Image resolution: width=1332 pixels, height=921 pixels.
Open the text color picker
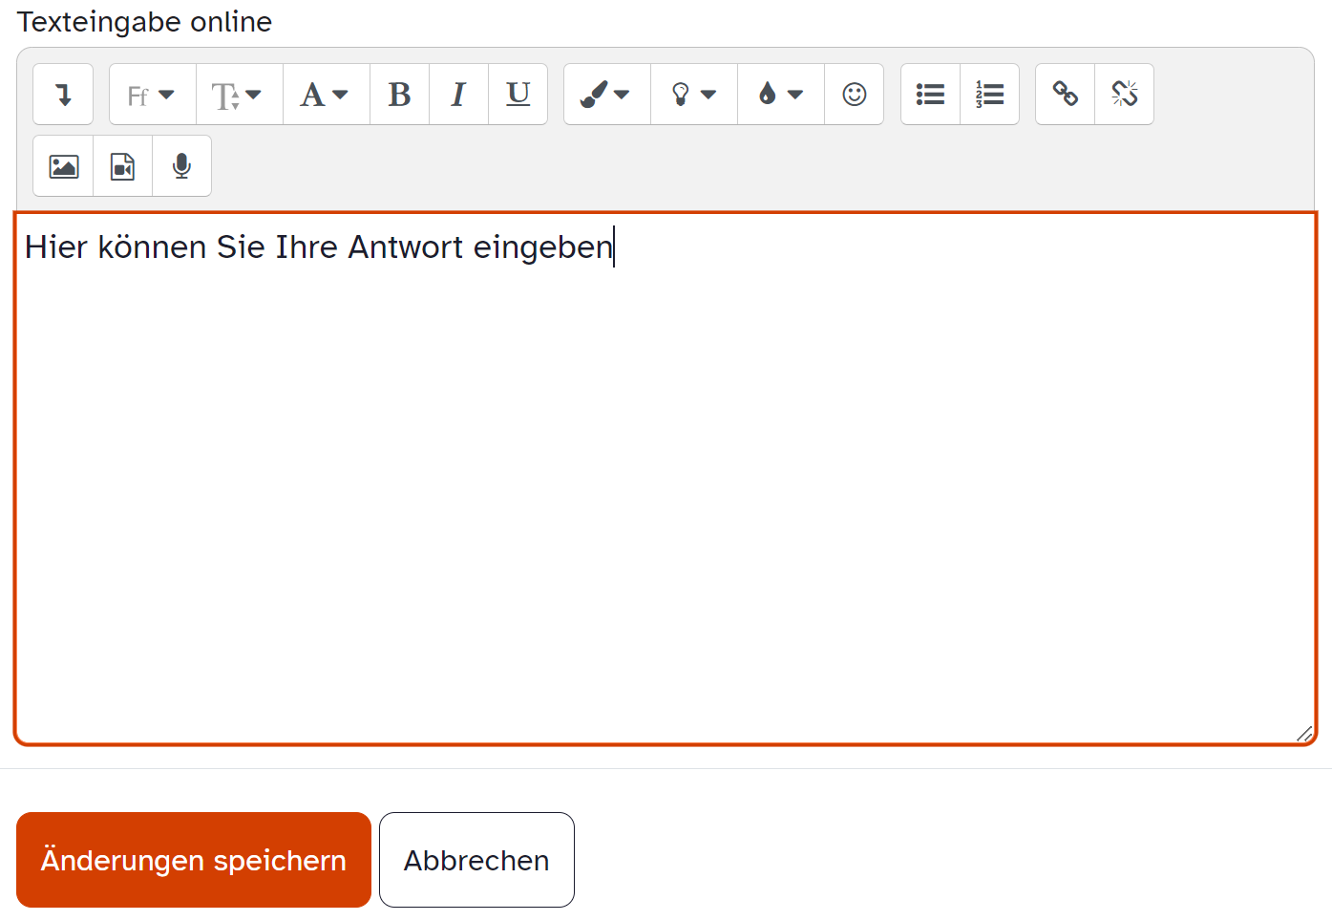point(780,94)
